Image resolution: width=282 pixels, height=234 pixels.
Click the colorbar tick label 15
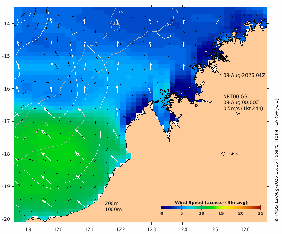click(221, 213)
